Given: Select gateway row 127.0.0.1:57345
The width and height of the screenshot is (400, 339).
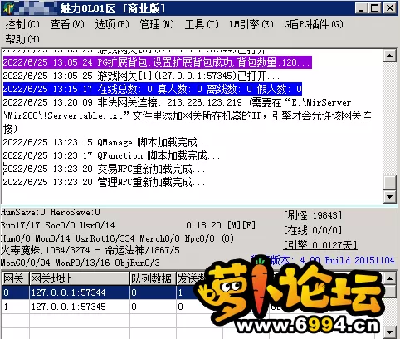Looking at the screenshot, I should point(193,307).
